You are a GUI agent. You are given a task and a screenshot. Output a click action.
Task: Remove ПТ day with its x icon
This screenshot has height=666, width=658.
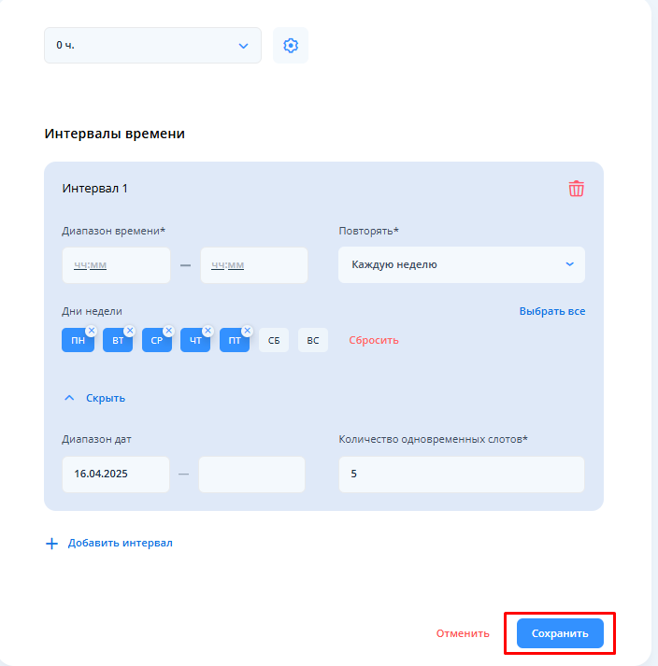click(x=248, y=331)
